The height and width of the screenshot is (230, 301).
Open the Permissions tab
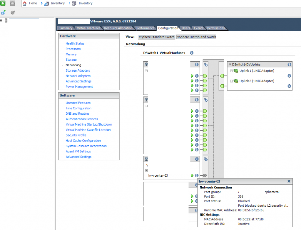coord(216,28)
